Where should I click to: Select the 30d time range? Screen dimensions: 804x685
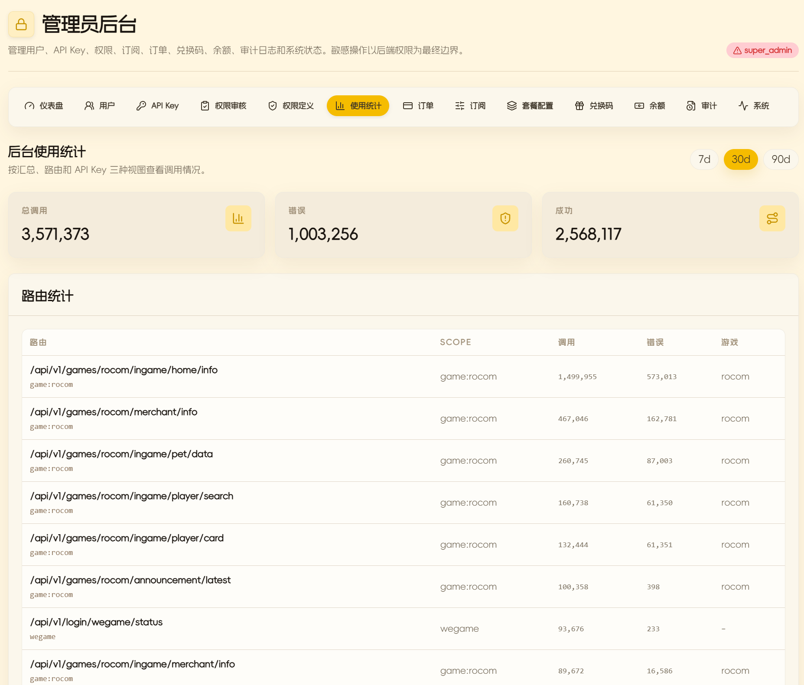coord(741,159)
